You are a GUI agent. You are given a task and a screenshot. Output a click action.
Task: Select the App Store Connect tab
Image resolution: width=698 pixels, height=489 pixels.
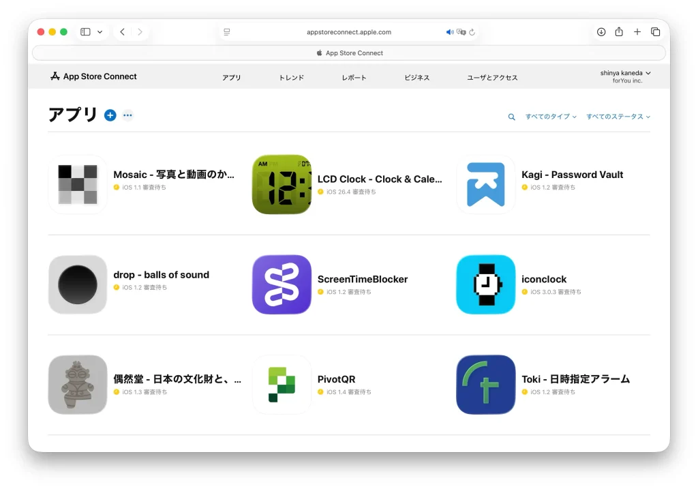pyautogui.click(x=349, y=53)
